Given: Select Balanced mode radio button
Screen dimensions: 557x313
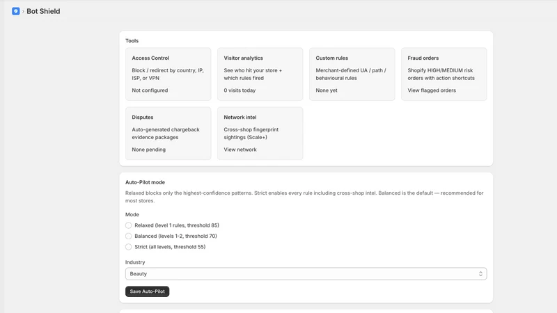Looking at the screenshot, I should click(x=129, y=236).
